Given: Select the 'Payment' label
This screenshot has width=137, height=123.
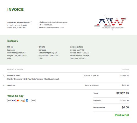Looking at the screenshot, I should pyautogui.click(x=97, y=101).
